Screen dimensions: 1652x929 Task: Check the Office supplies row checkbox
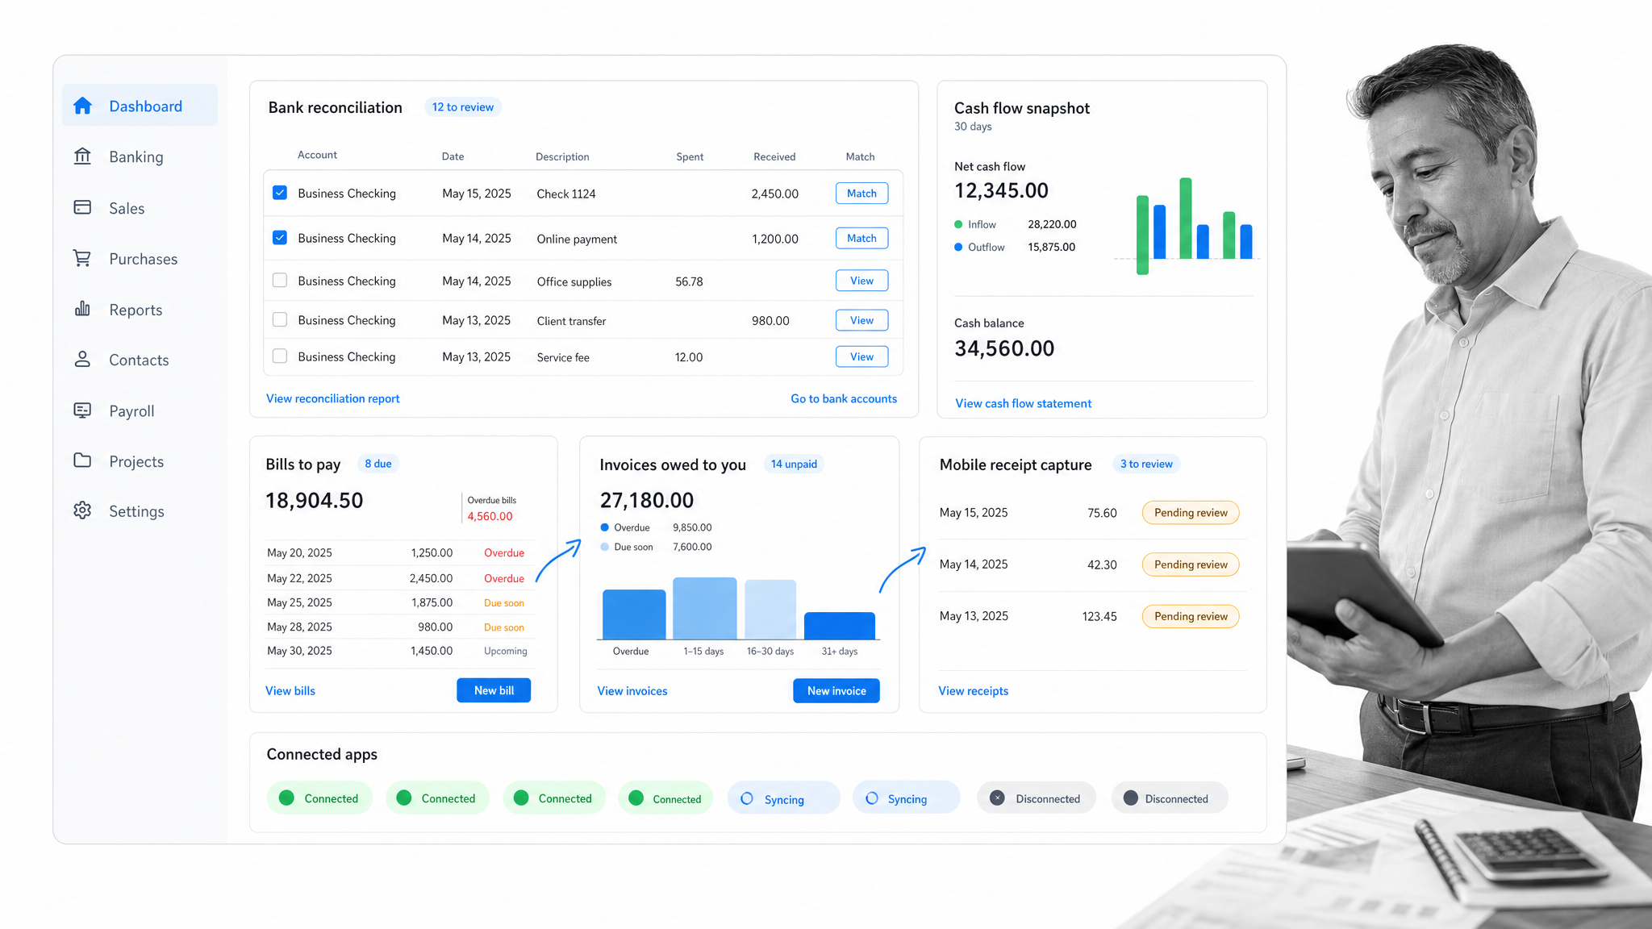[x=280, y=281]
